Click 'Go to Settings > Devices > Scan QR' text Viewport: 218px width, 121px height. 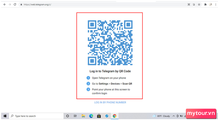[x=112, y=84]
